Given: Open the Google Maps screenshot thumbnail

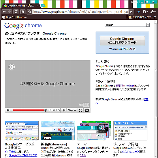Looking at the screenshot, I should coord(22,131).
